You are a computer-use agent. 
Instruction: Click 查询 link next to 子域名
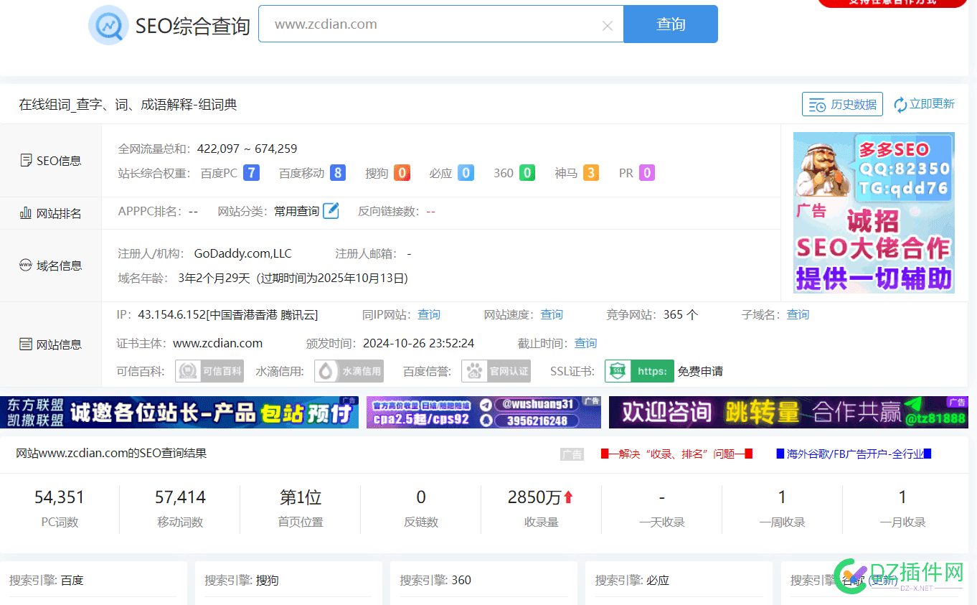tap(798, 314)
